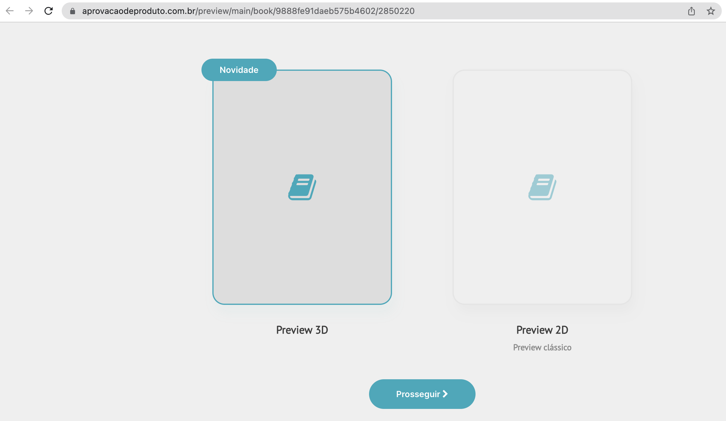This screenshot has height=421, width=726.
Task: Click bottom edge of highlighted 3D card
Action: click(302, 304)
